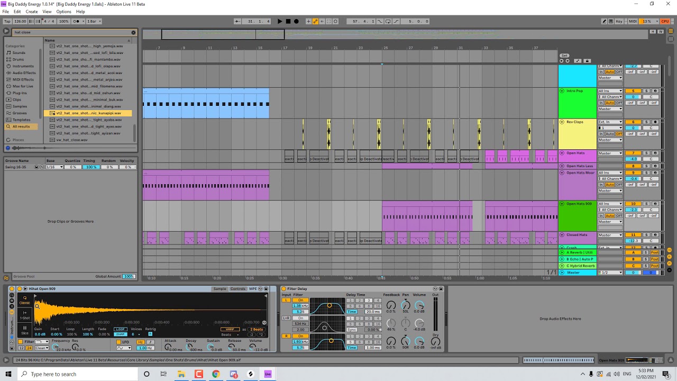This screenshot has width=677, height=381.
Task: Open the 1 Bar quantization dropdown
Action: tap(94, 21)
